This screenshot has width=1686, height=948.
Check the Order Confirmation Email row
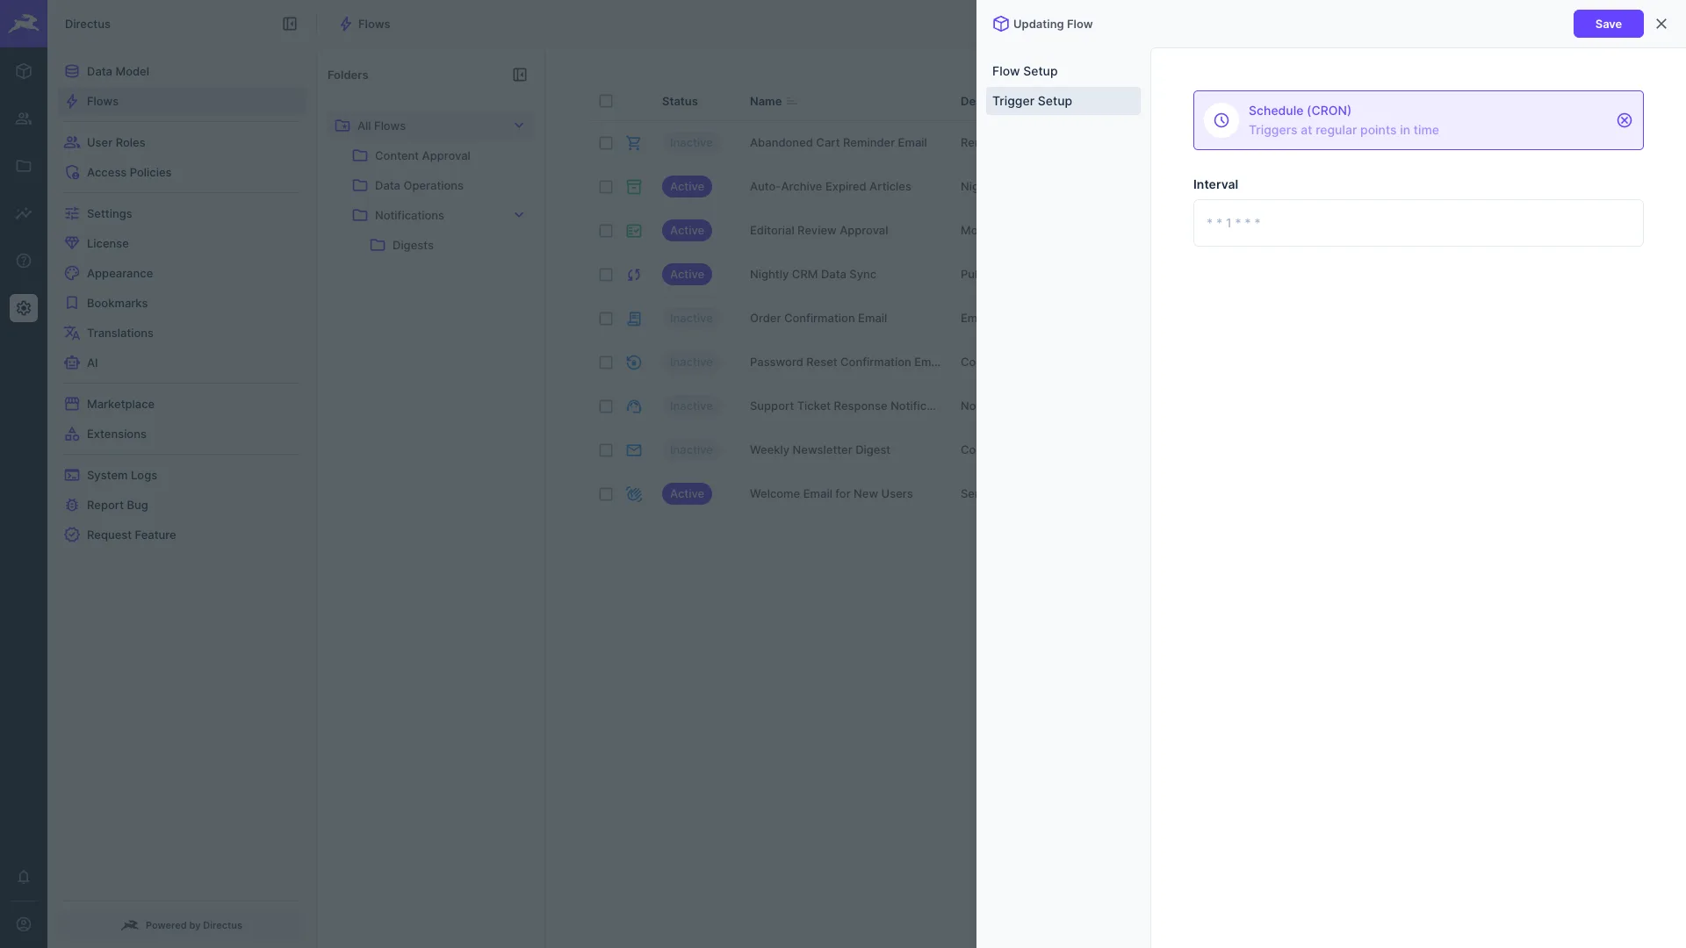(x=606, y=318)
